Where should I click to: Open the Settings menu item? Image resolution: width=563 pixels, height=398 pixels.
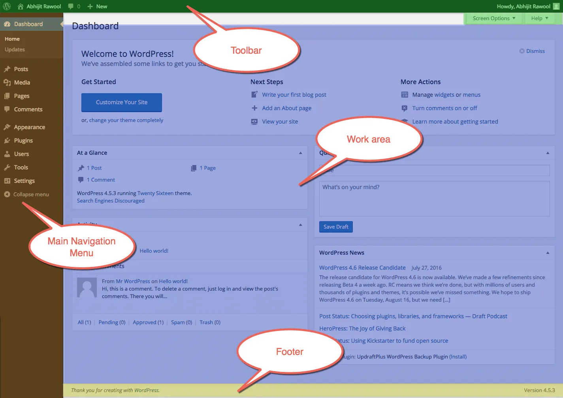32,181
